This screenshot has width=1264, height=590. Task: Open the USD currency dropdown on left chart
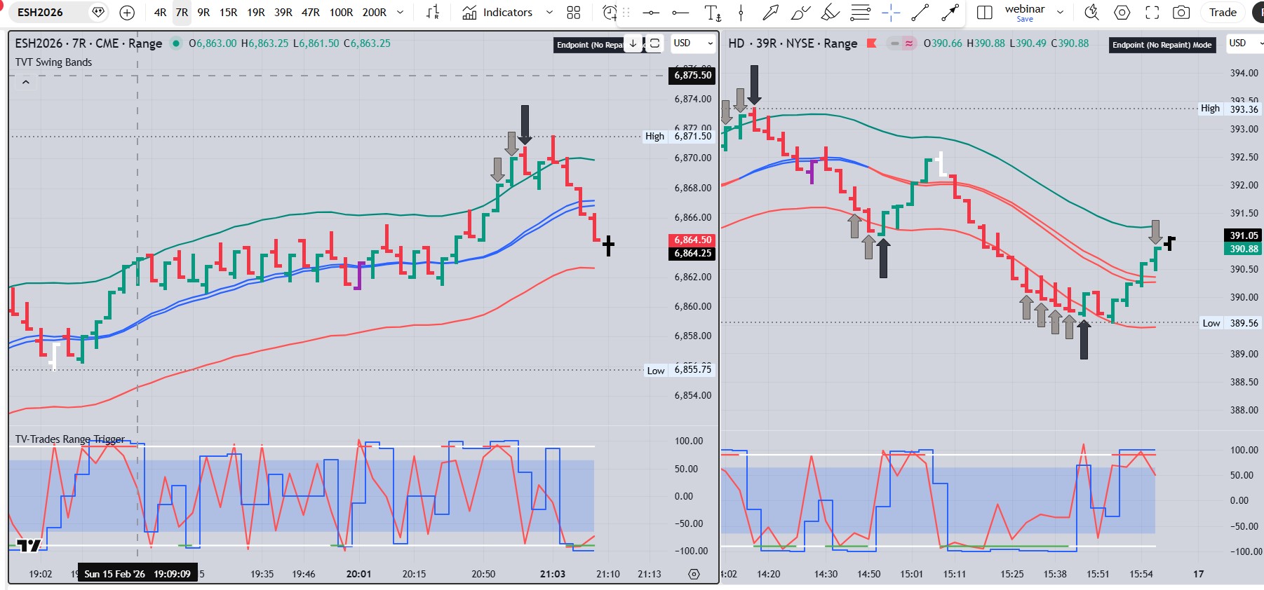692,43
